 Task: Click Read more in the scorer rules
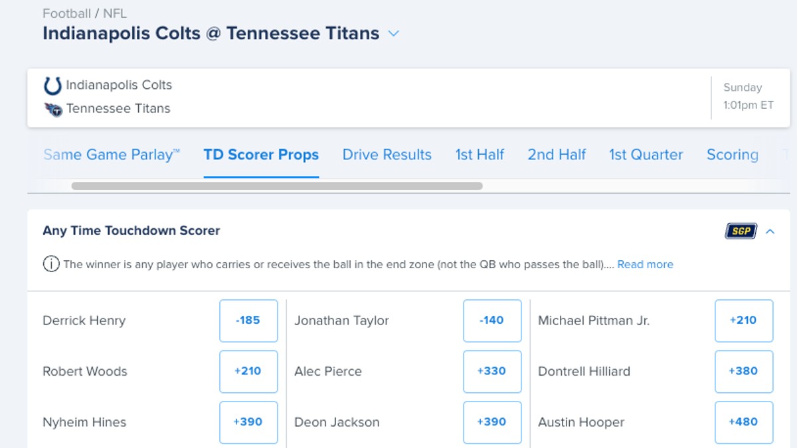[x=645, y=264]
